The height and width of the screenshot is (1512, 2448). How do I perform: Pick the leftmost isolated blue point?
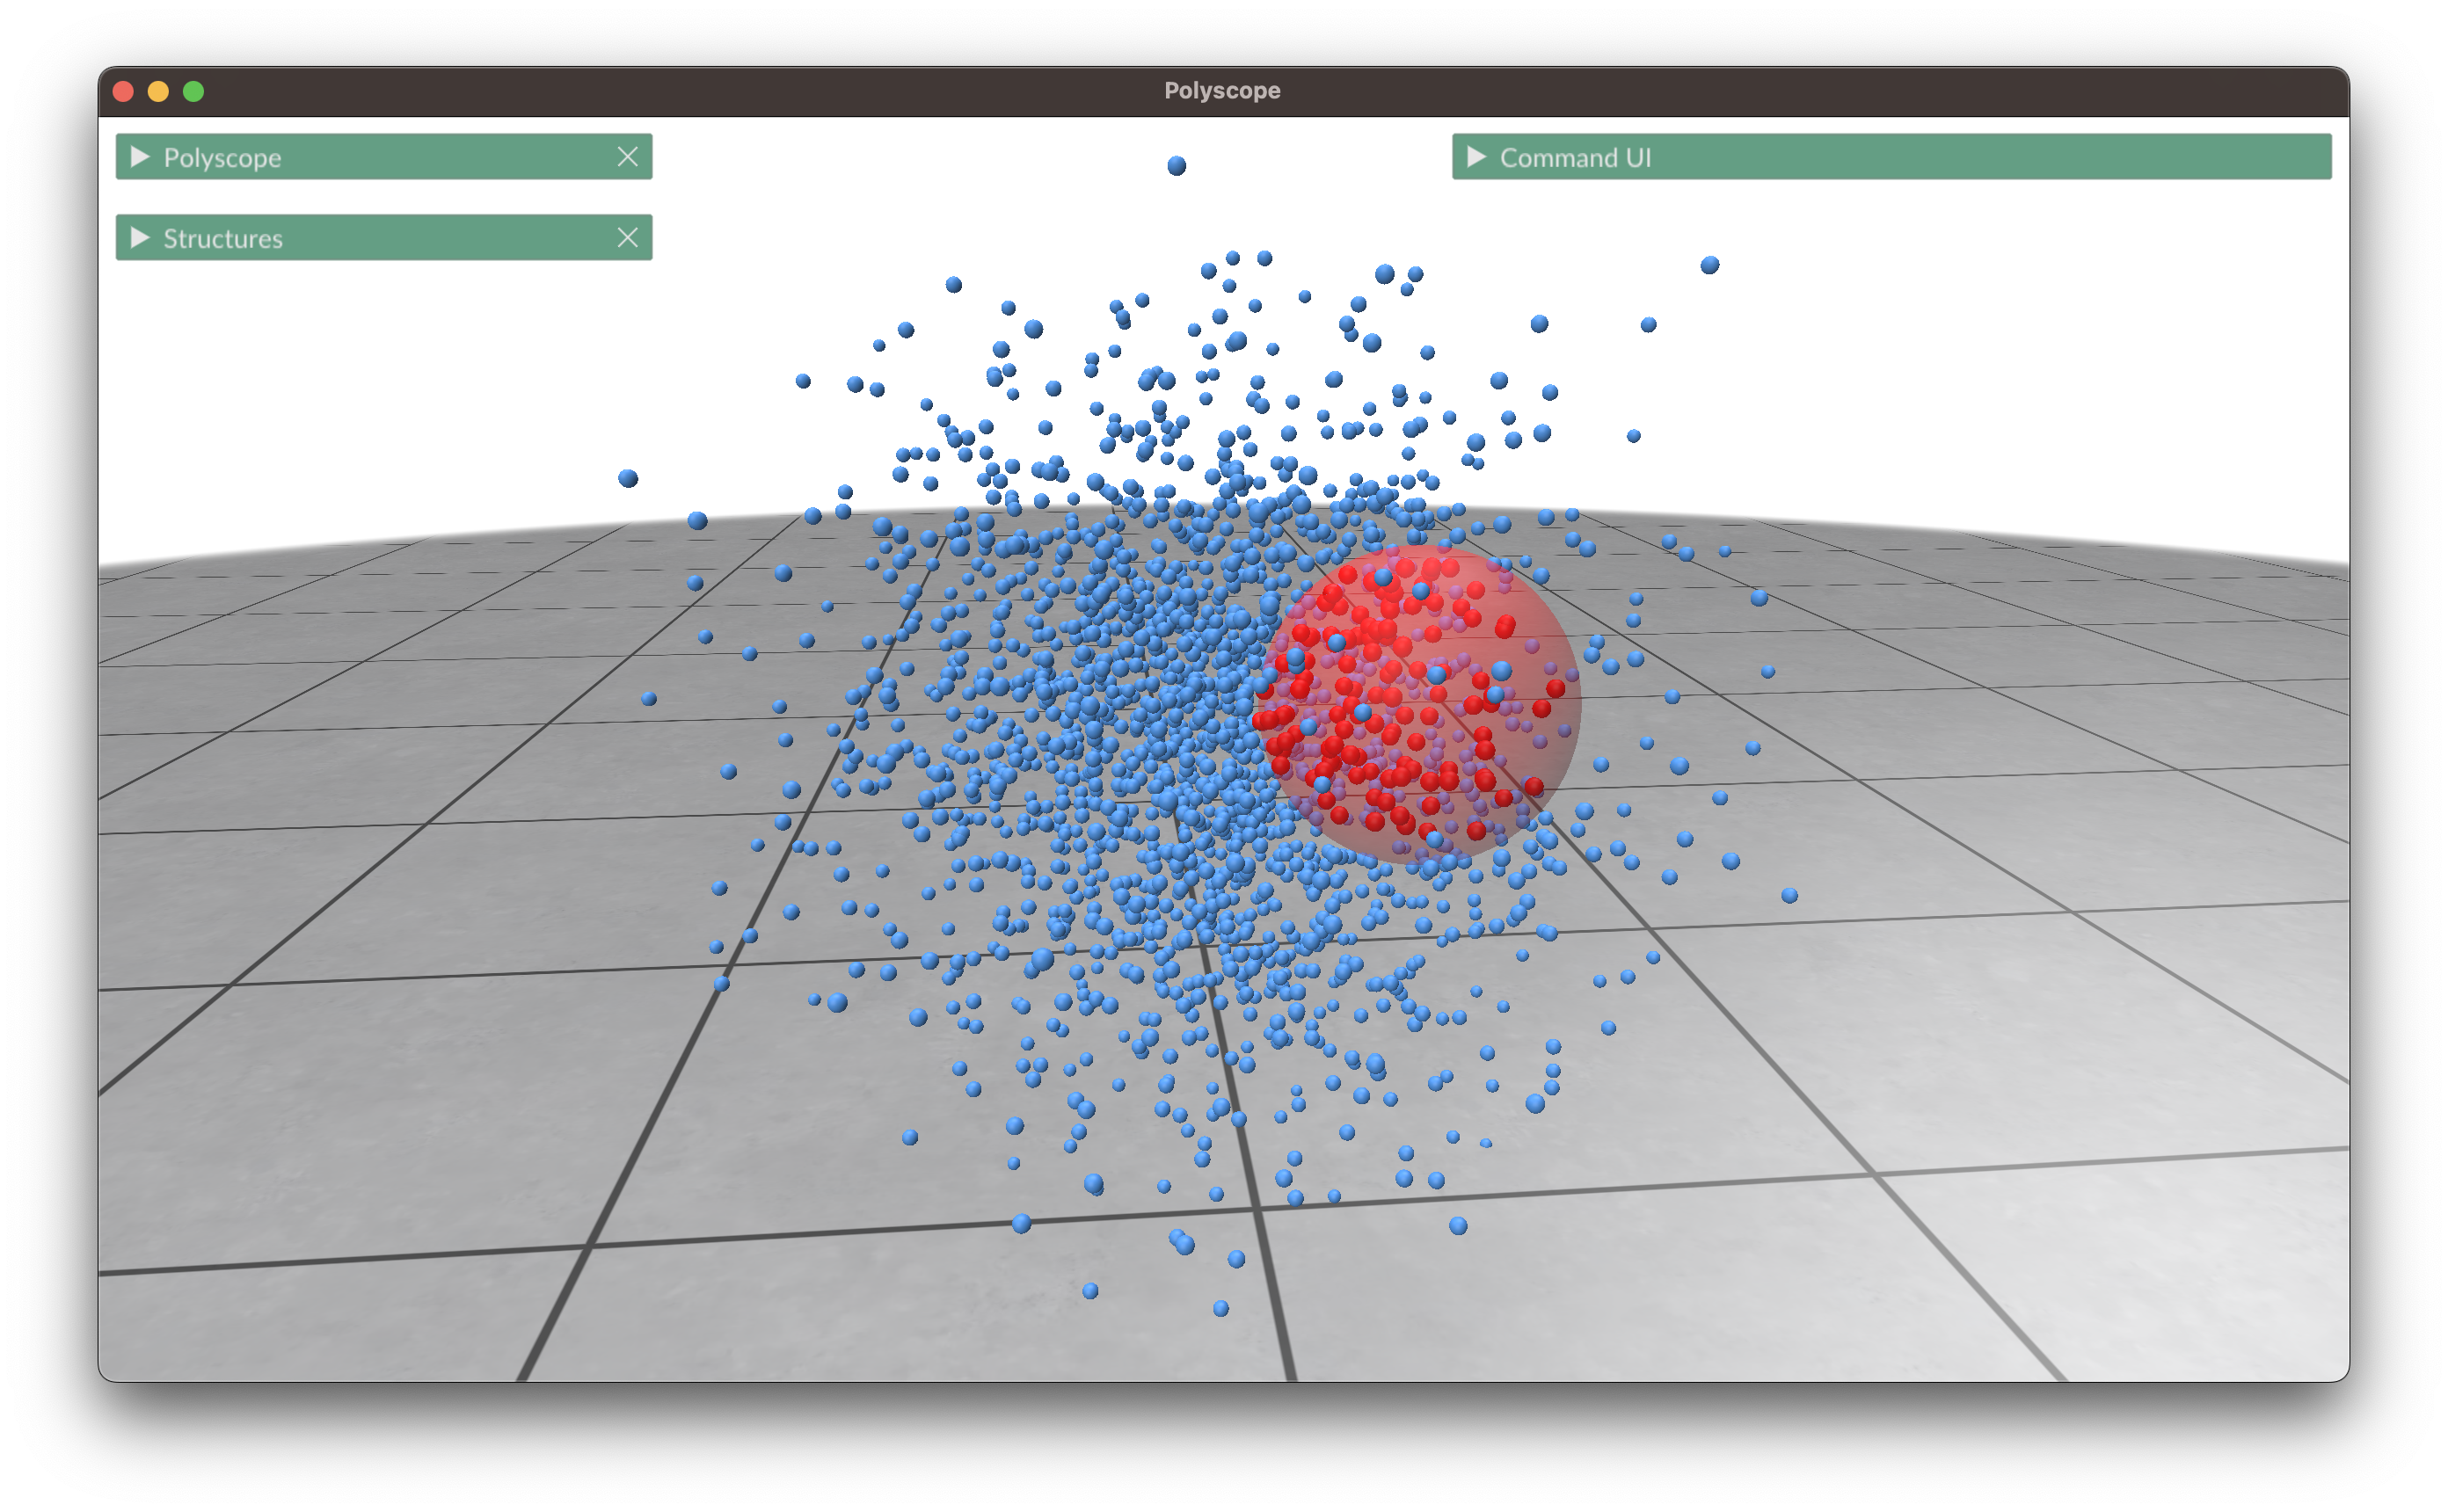pyautogui.click(x=628, y=478)
